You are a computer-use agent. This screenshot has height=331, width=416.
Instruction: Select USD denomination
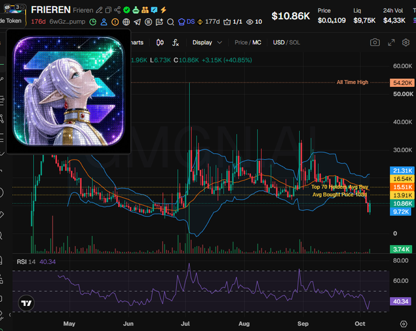(x=279, y=42)
